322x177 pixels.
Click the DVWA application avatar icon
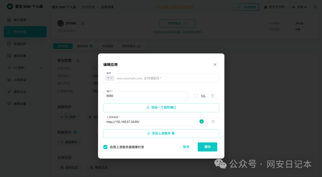61,23
